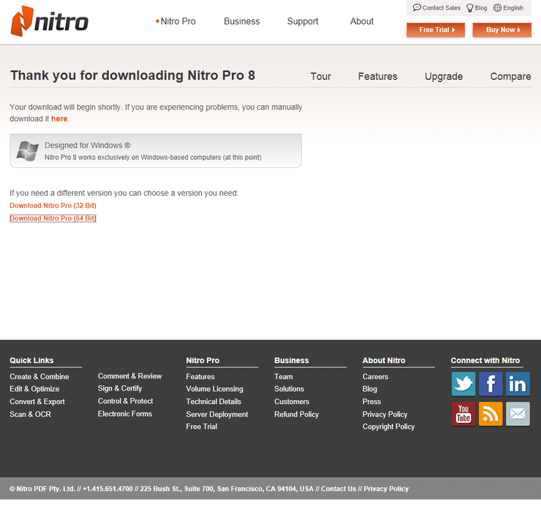Open Nitro's Facebook page icon

(x=491, y=384)
